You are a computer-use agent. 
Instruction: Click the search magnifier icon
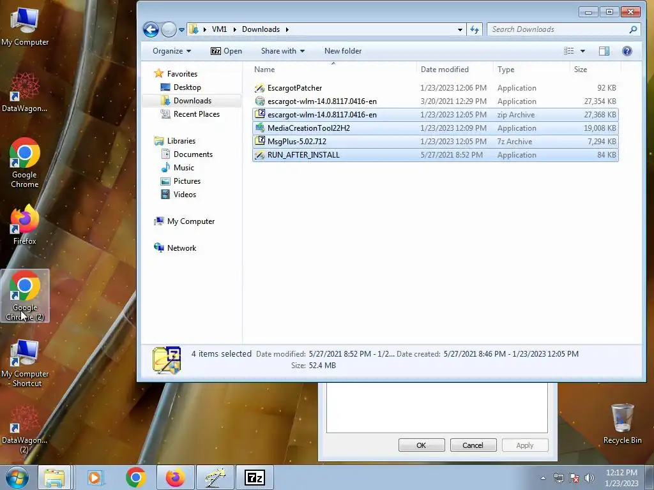coord(633,29)
